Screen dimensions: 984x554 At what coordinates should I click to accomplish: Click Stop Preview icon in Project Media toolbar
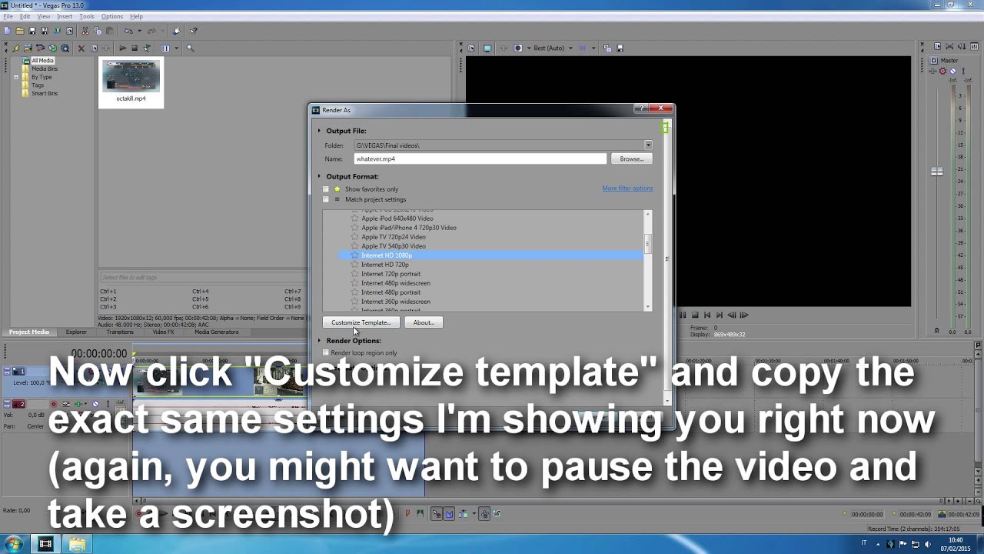[x=135, y=48]
